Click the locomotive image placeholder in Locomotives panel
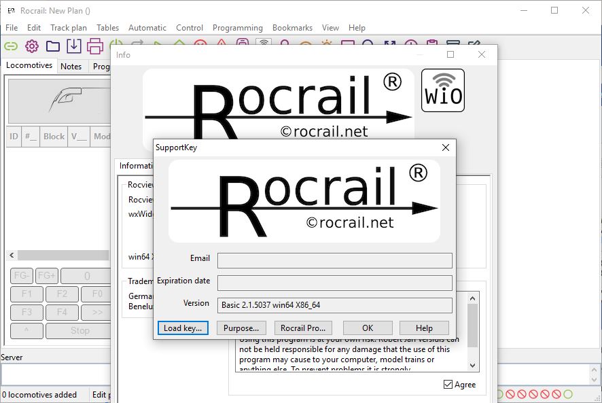The image size is (602, 403). tap(60, 101)
